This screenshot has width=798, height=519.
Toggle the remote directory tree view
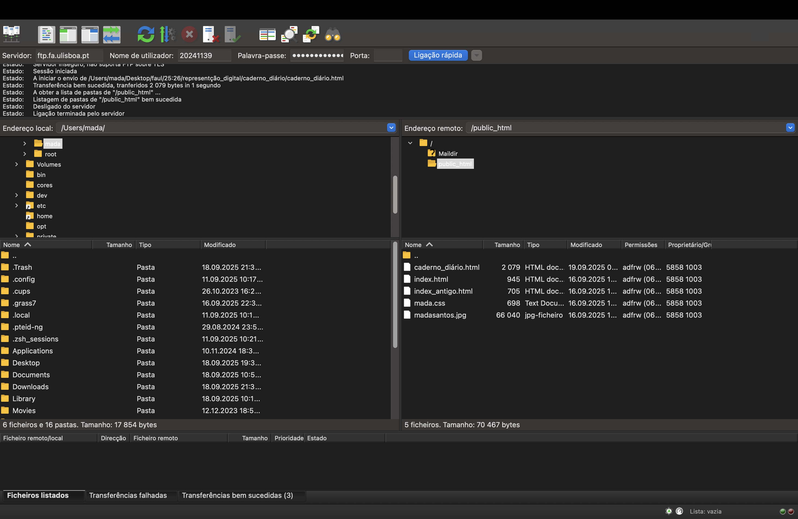click(90, 34)
